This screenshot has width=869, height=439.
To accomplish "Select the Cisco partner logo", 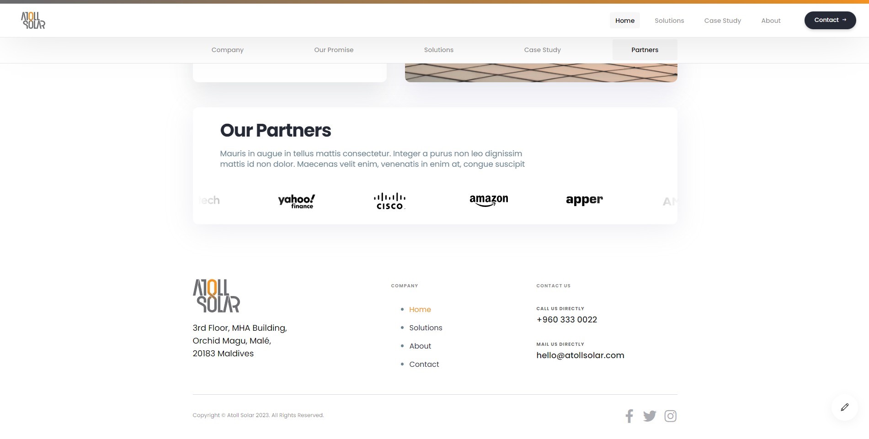I will (389, 201).
